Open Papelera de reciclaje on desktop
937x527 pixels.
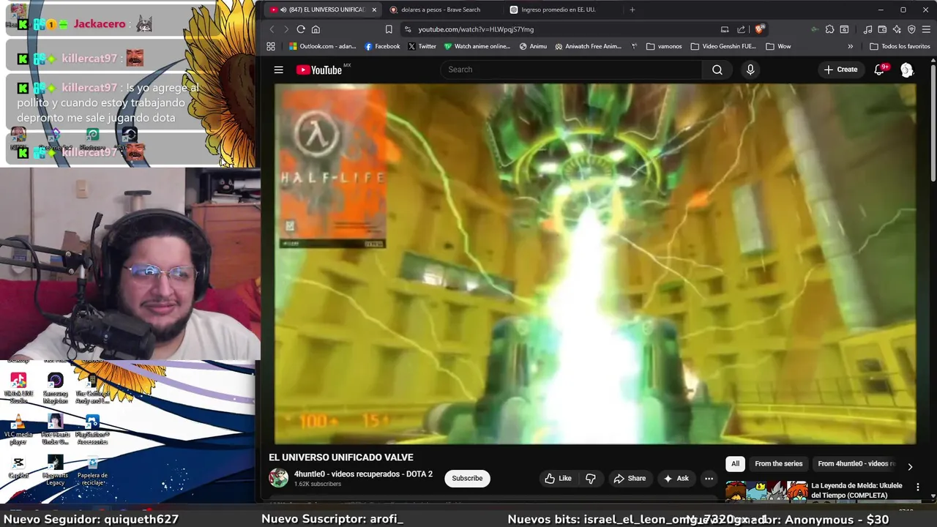[92, 471]
